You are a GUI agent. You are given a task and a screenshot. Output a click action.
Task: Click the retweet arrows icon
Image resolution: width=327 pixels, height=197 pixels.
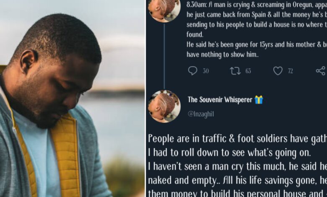click(235, 71)
